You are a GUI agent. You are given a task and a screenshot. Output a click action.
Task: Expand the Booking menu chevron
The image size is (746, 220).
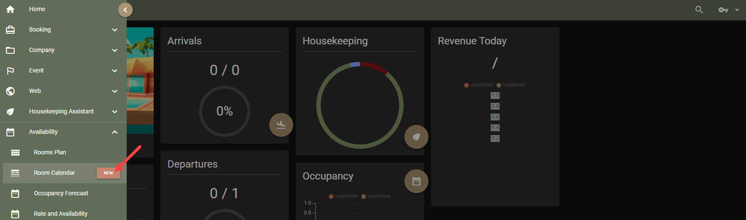pos(115,30)
